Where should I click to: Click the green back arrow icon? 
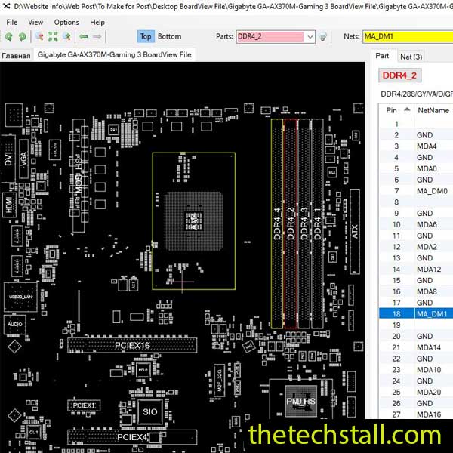click(x=84, y=36)
